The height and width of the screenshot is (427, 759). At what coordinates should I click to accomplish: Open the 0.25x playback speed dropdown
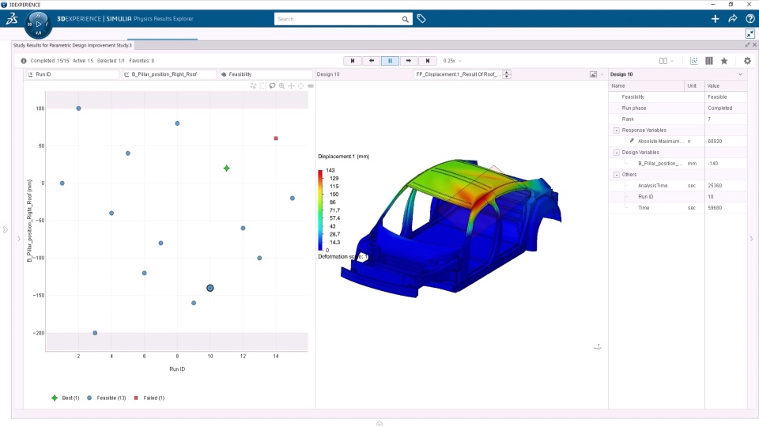click(452, 61)
